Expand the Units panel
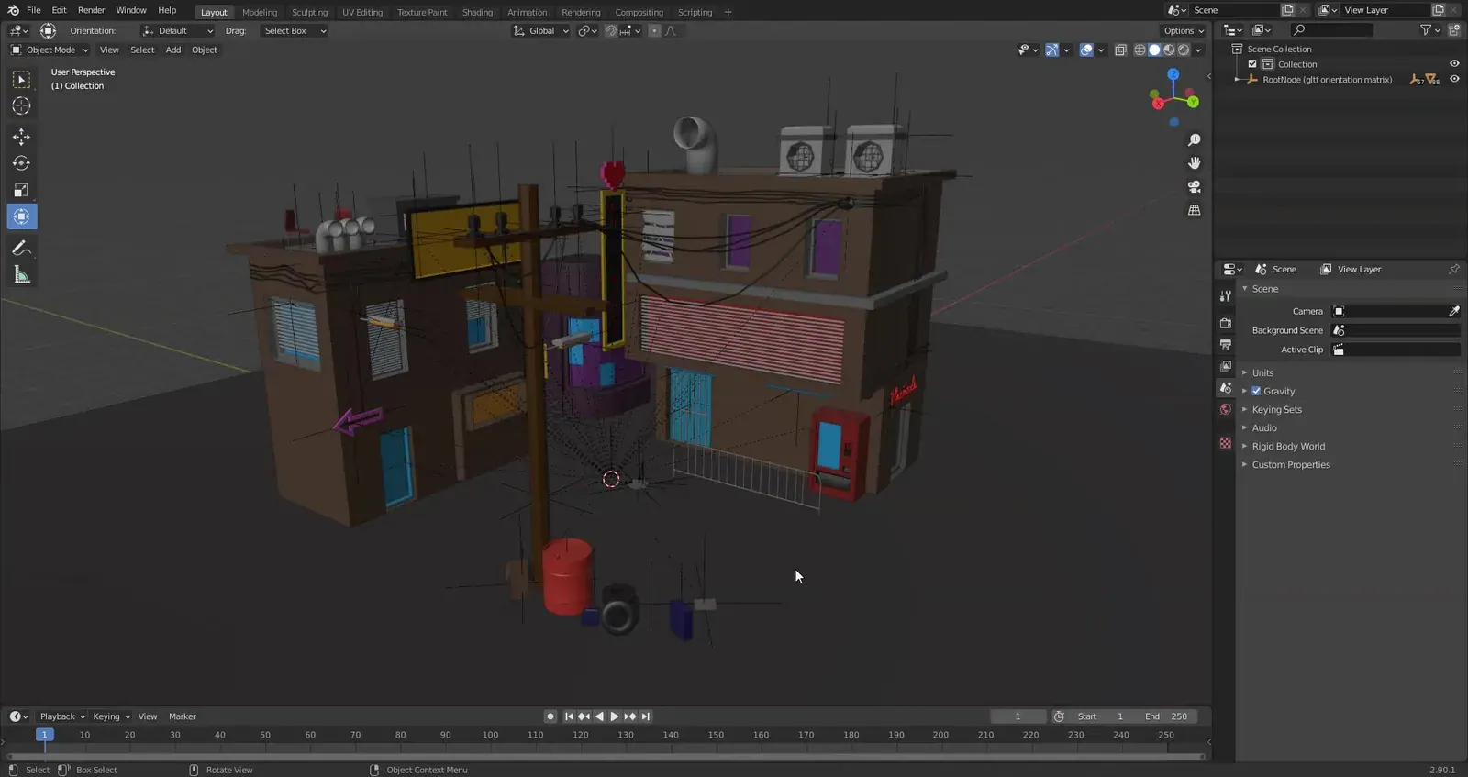The image size is (1468, 777). (1262, 372)
